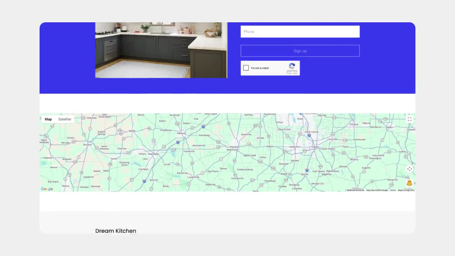This screenshot has height=256, width=455.
Task: Switch map to Satellite view
Action: point(65,119)
